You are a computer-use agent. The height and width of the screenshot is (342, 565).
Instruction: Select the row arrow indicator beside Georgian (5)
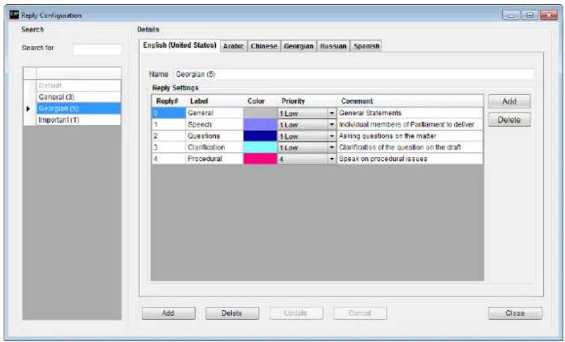pos(28,109)
